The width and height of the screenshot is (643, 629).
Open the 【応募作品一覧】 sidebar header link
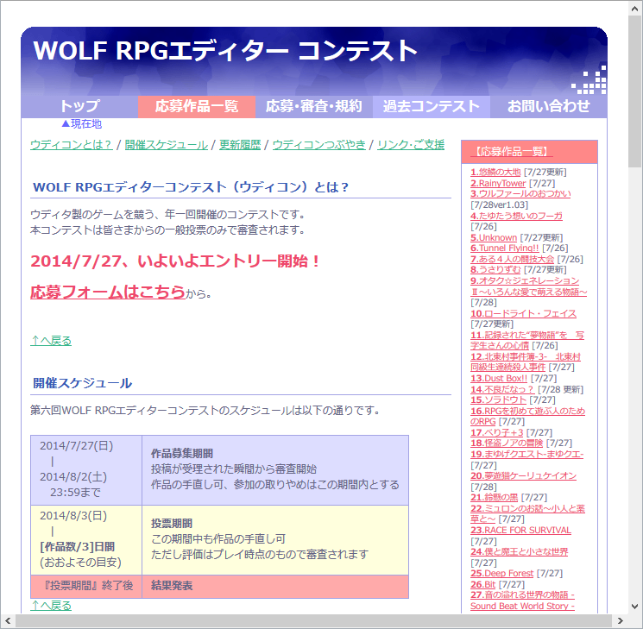[x=512, y=152]
